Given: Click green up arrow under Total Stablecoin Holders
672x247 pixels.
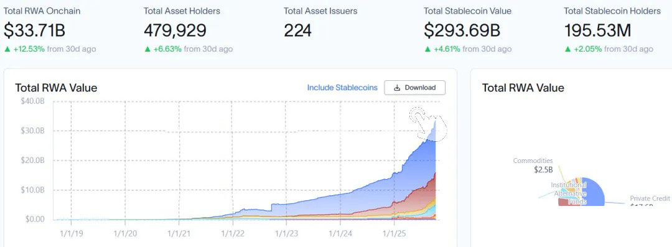Looking at the screenshot, I should [567, 49].
